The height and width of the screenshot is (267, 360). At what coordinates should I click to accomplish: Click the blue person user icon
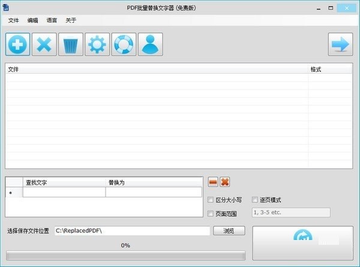pyautogui.click(x=151, y=44)
